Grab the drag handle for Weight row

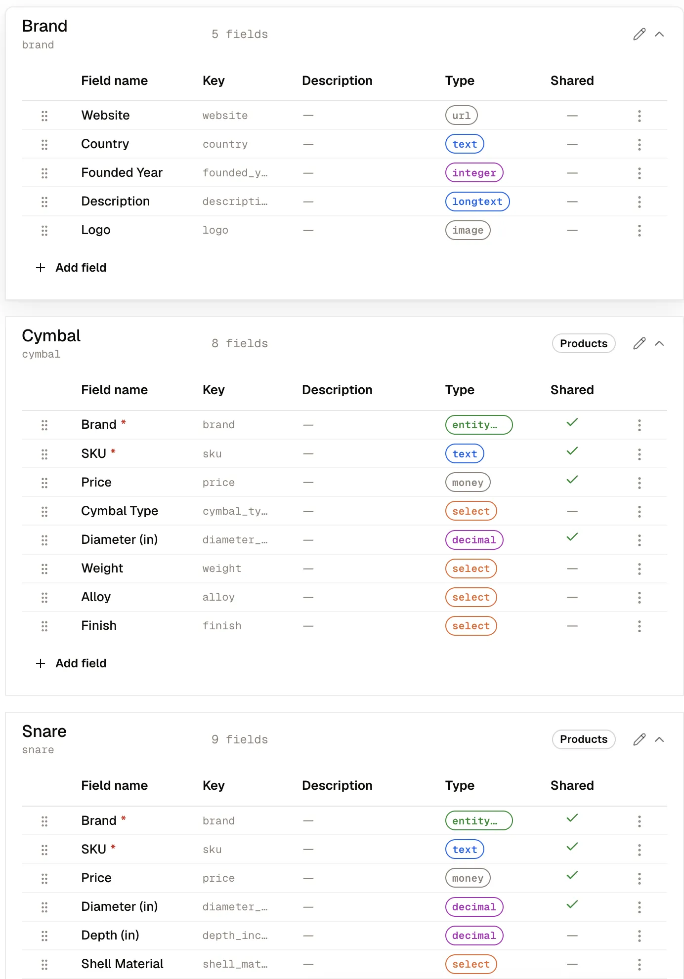point(44,569)
